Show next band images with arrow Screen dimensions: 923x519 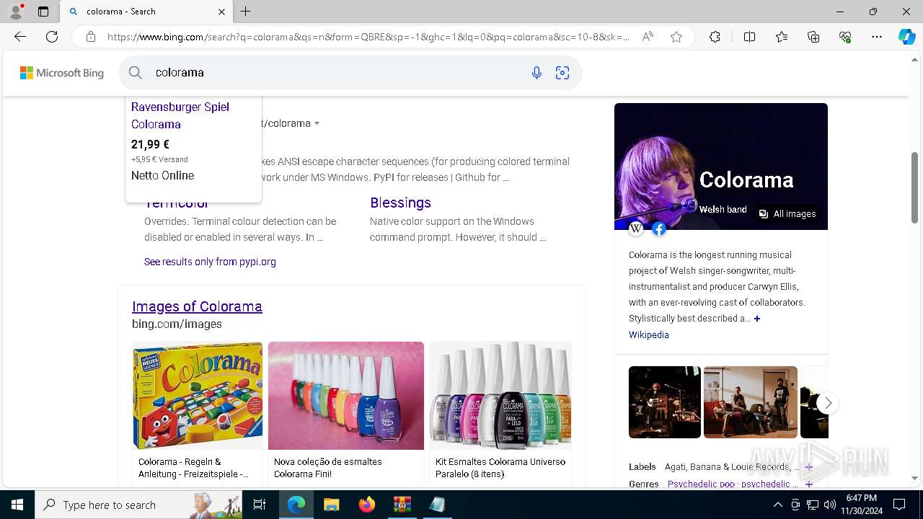pyautogui.click(x=828, y=403)
